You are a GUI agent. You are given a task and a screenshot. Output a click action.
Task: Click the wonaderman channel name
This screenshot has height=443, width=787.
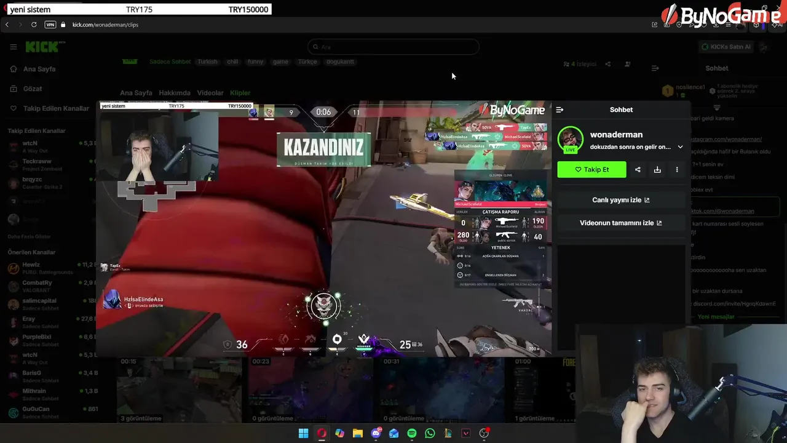pos(616,135)
